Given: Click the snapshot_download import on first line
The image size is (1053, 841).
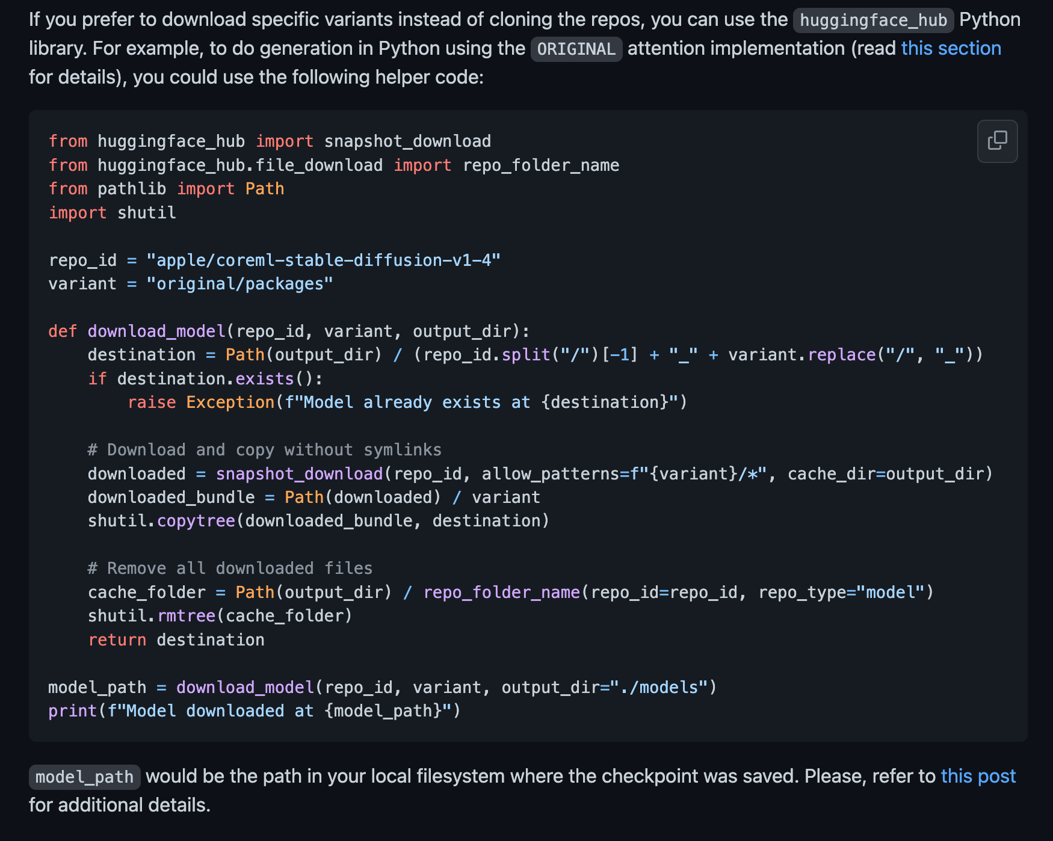Looking at the screenshot, I should pos(407,141).
